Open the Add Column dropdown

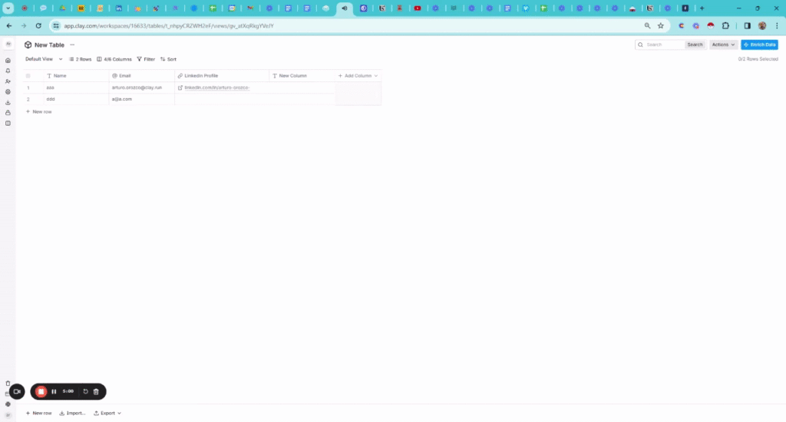pos(358,76)
